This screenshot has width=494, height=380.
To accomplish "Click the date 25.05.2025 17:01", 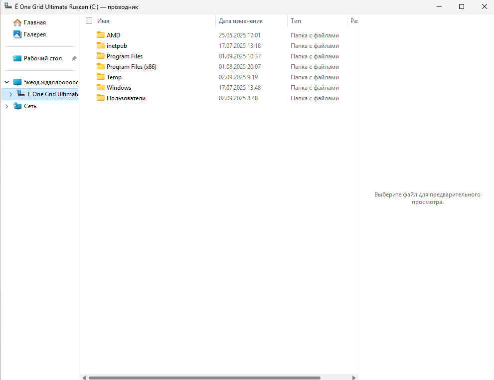I will click(x=240, y=35).
